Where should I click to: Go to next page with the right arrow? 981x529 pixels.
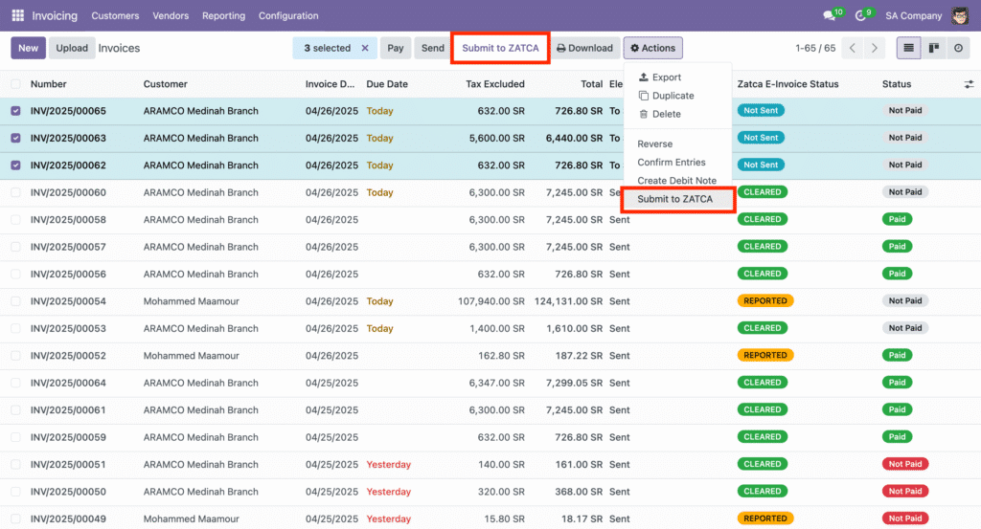(874, 48)
